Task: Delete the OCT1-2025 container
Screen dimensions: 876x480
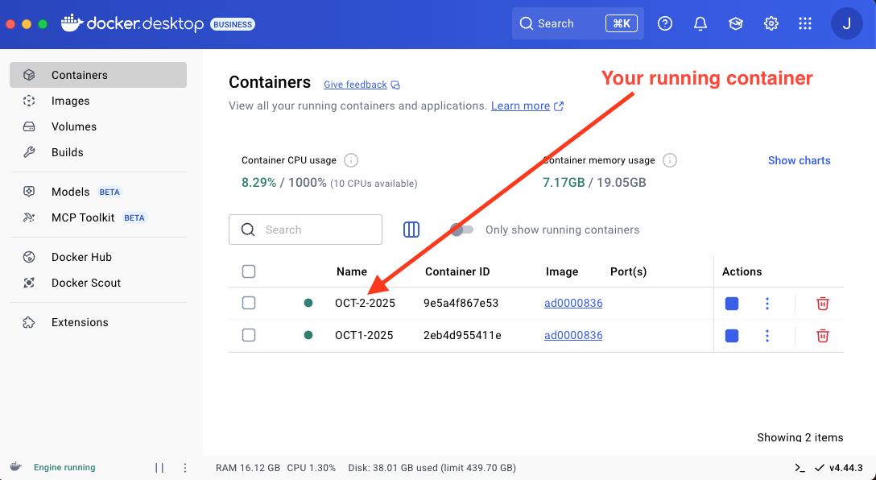Action: coord(822,336)
